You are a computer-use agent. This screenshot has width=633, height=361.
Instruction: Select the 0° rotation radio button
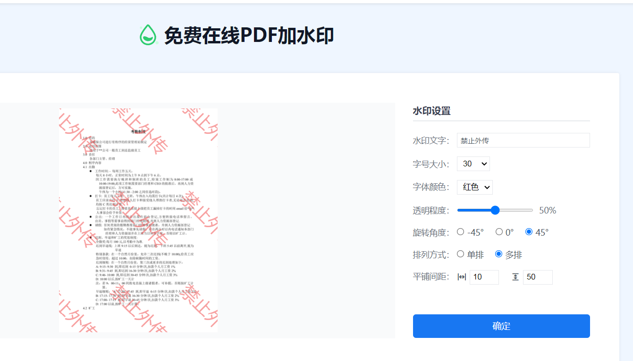(x=499, y=232)
